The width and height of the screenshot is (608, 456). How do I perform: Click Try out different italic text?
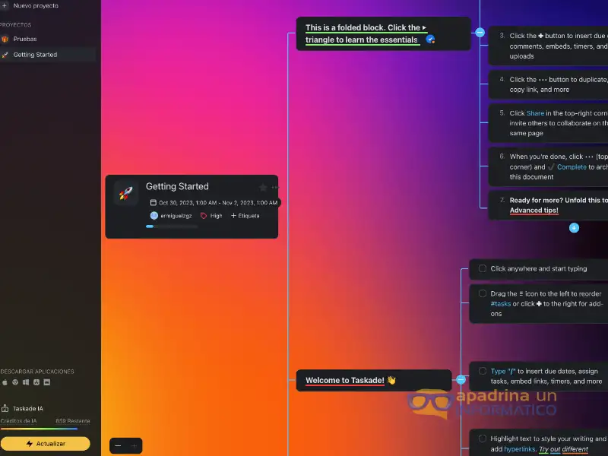click(563, 449)
